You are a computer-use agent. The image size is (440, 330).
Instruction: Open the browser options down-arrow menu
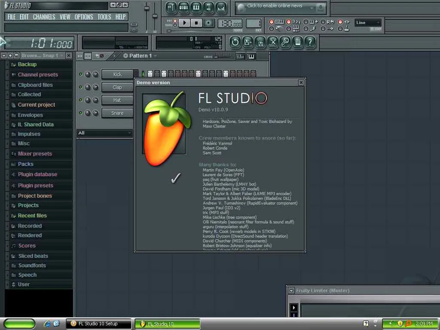[x=3, y=55]
